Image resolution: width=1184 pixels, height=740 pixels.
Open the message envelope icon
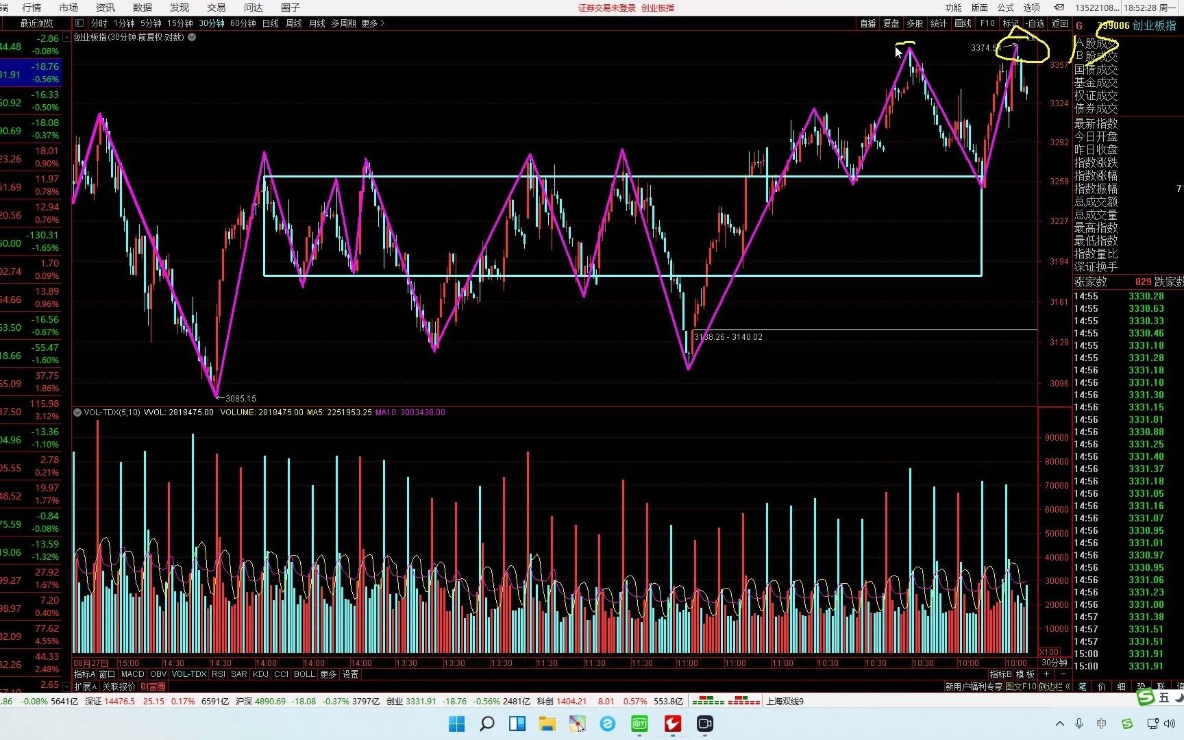(1059, 8)
